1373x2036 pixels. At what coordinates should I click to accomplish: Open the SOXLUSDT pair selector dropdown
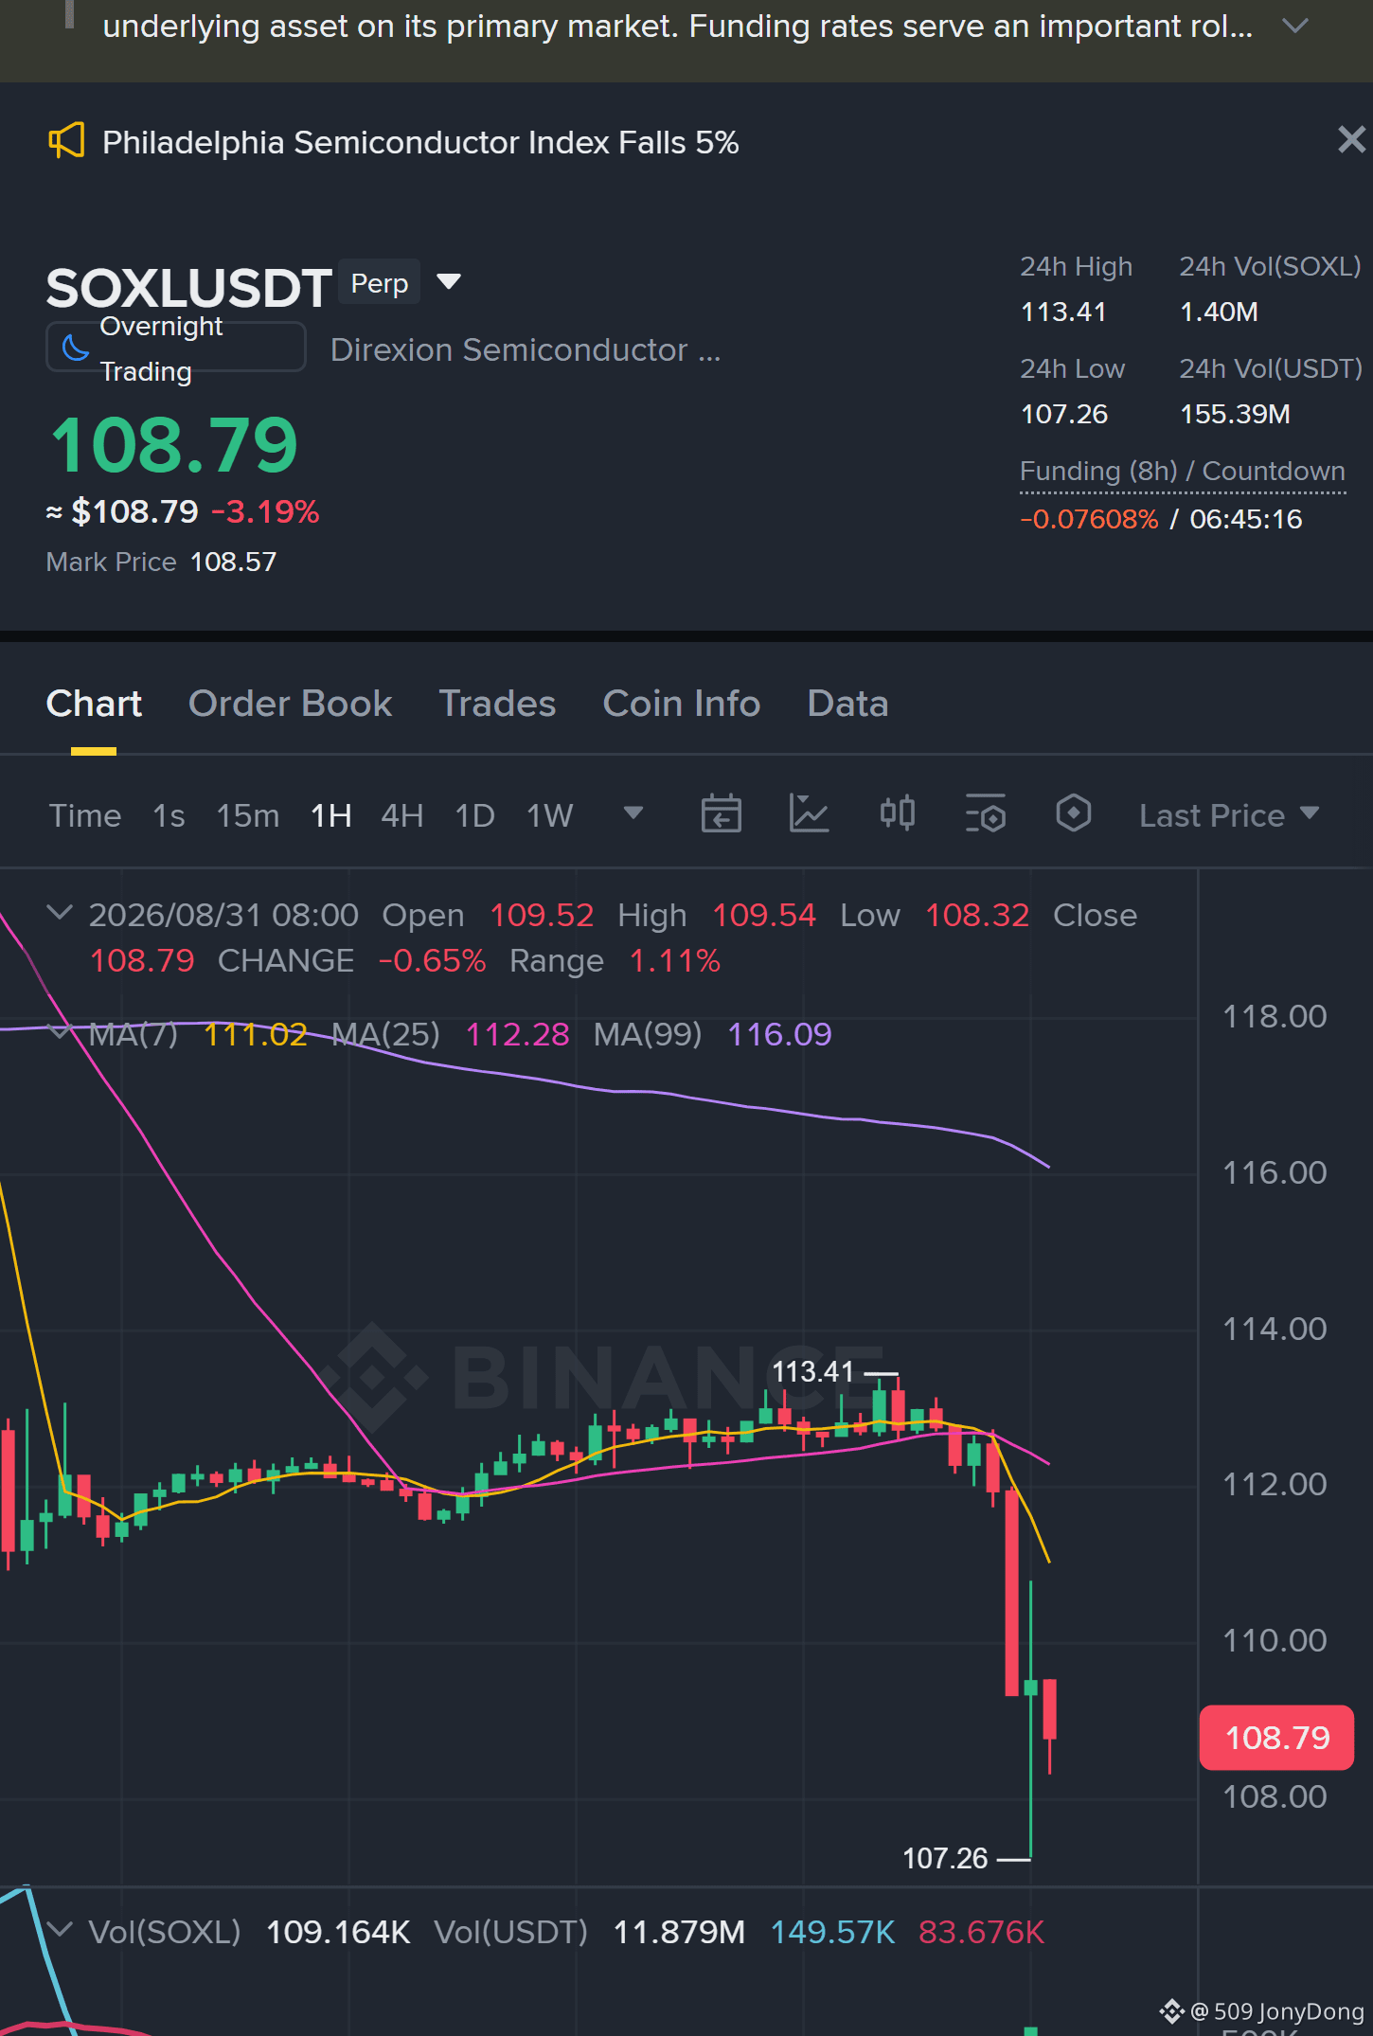(x=449, y=281)
